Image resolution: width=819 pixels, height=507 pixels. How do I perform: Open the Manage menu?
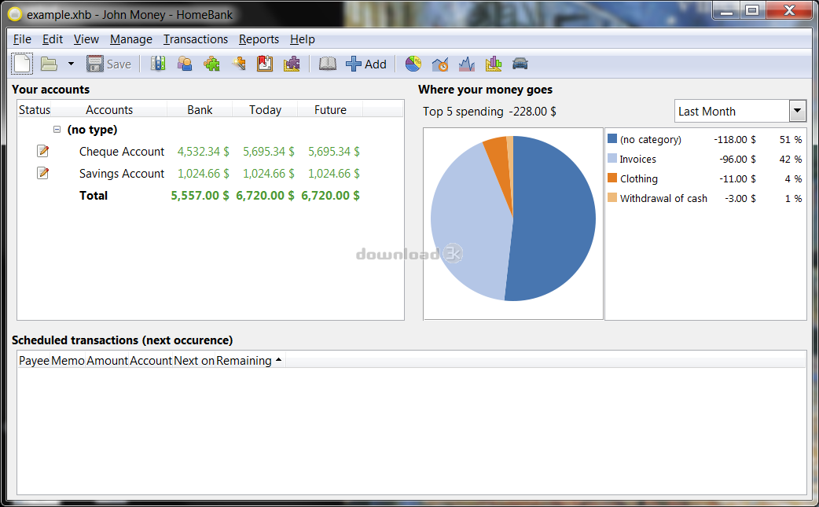(131, 39)
